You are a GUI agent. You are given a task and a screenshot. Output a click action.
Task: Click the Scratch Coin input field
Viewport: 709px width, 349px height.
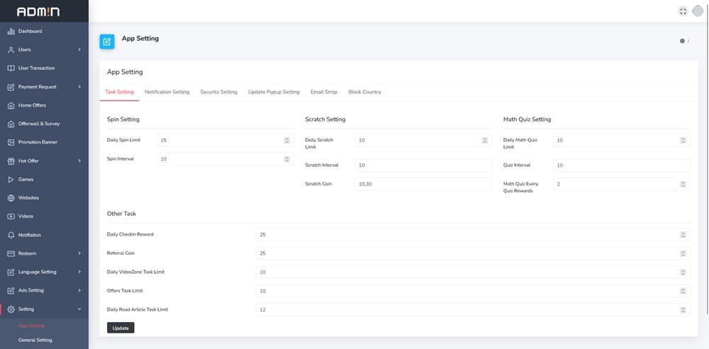423,184
